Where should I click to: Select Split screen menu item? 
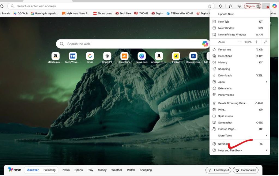[240, 116]
